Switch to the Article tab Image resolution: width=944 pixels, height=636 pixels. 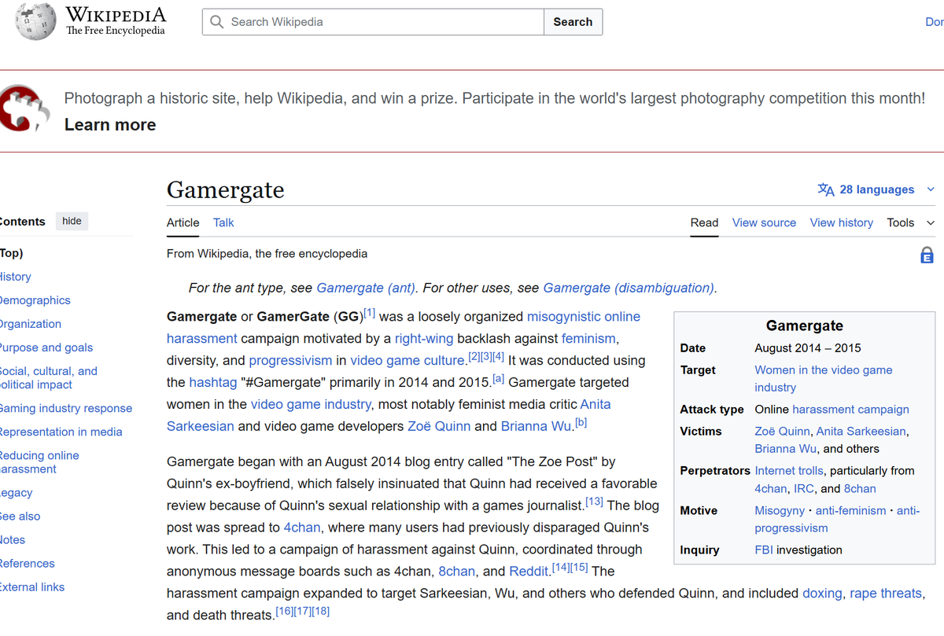tap(183, 222)
